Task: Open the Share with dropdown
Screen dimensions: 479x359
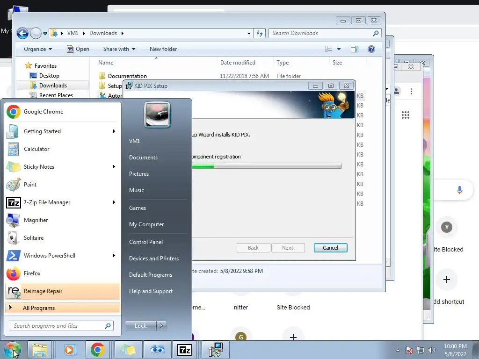Action: 119,49
